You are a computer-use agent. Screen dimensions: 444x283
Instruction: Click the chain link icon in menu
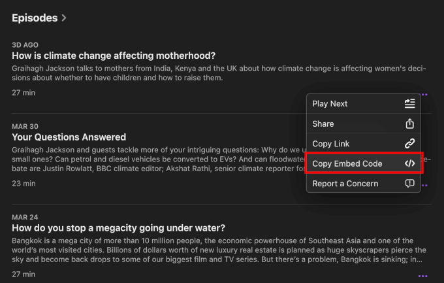[409, 144]
